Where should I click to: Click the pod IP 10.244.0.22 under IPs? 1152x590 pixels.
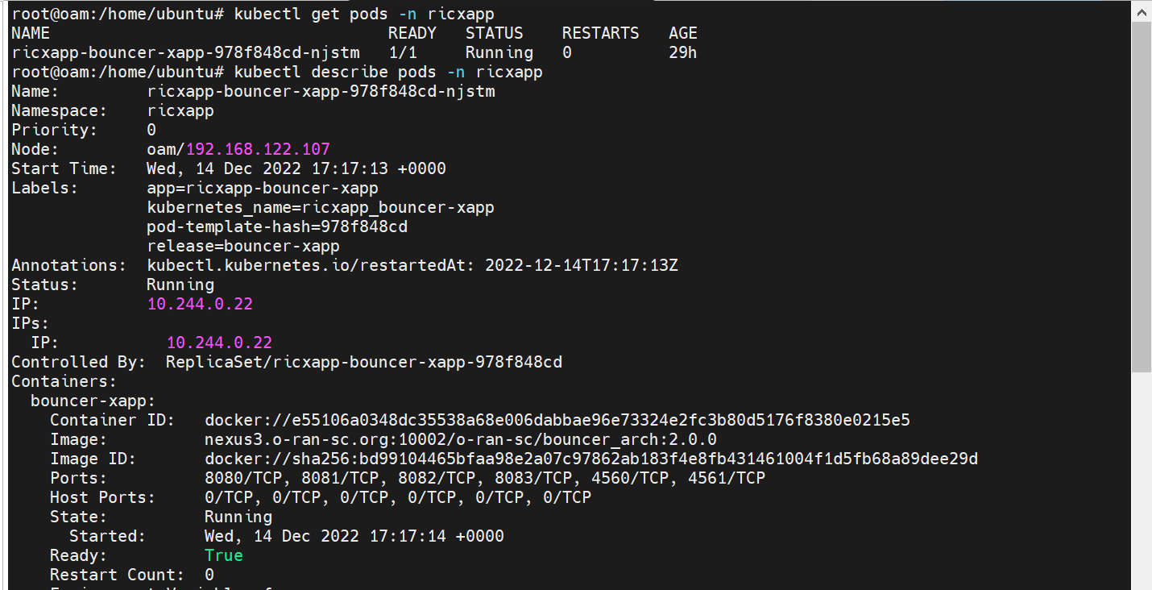[219, 343]
